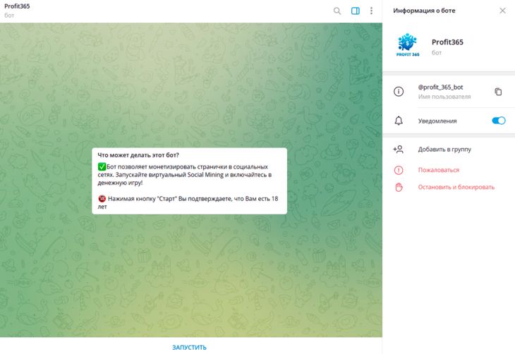Open the three-dot more options menu
Screen dimensions: 515x354
pos(372,11)
